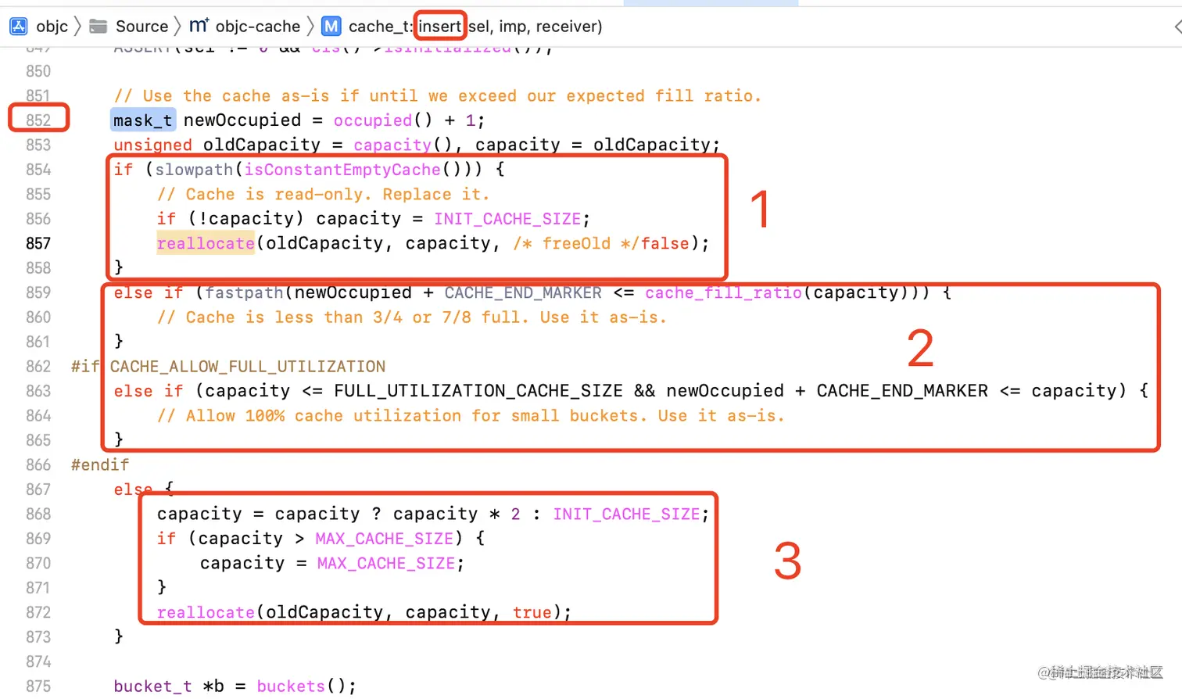Click #endif directive on line 866
1182x699 pixels.
pyautogui.click(x=100, y=465)
